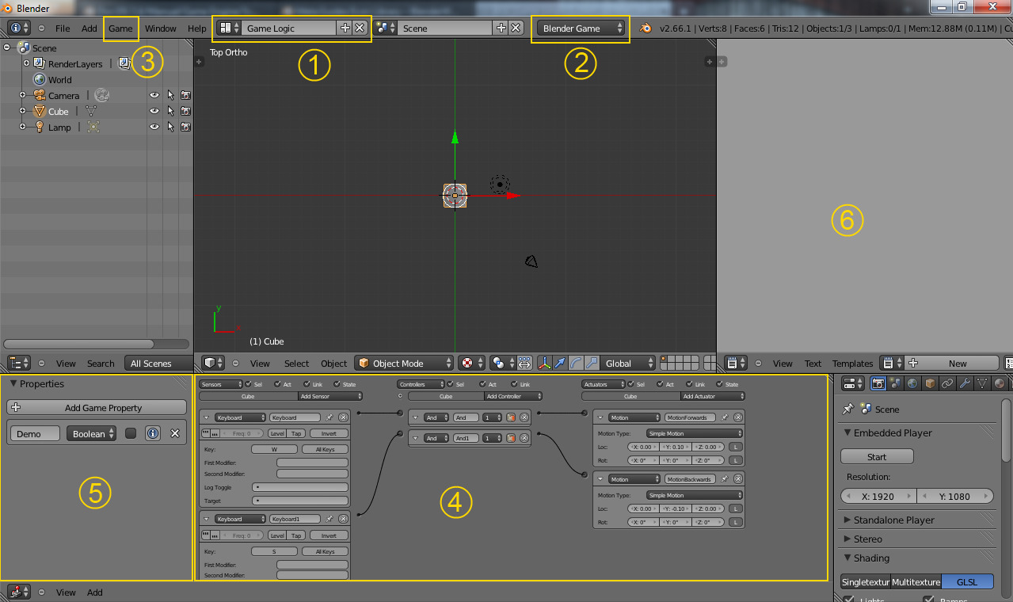Click the Demo property name field
Viewport: 1013px width, 602px height.
tap(35, 433)
